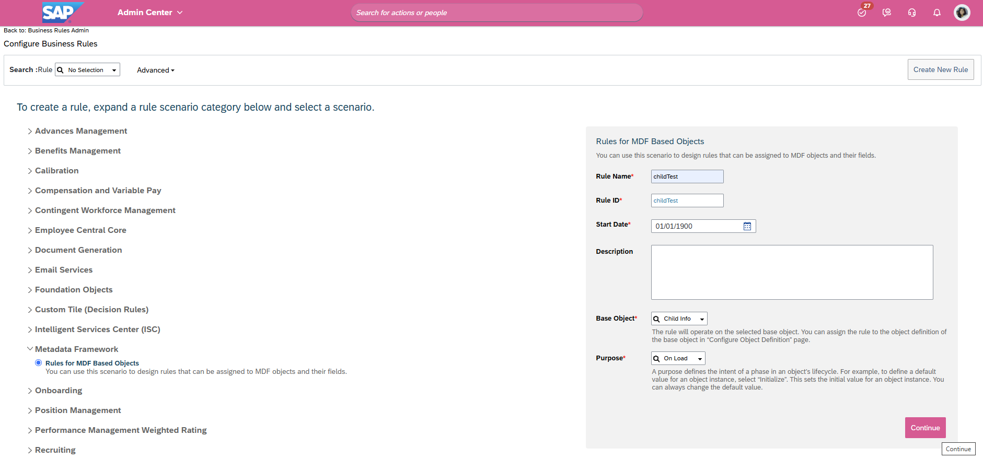Open the Start Date calendar picker icon

click(747, 226)
